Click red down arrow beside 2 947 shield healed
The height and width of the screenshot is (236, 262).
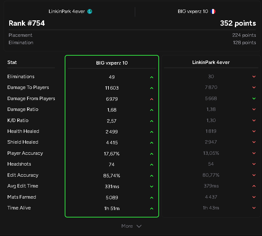[x=254, y=142]
